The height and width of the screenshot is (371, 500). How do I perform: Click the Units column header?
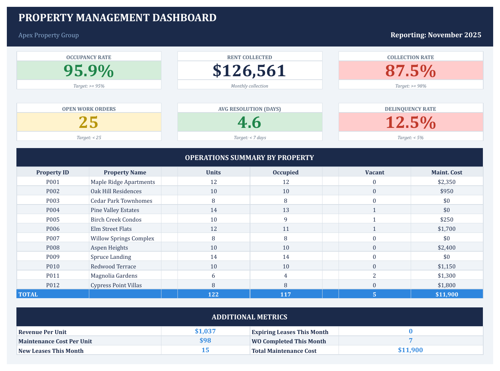click(x=213, y=172)
